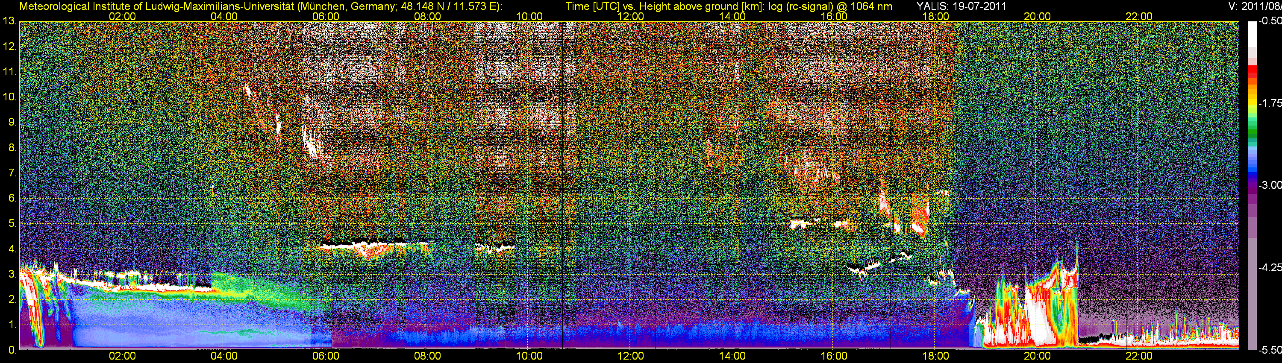Click the height axis label 3
The image size is (1282, 363).
tap(12, 274)
